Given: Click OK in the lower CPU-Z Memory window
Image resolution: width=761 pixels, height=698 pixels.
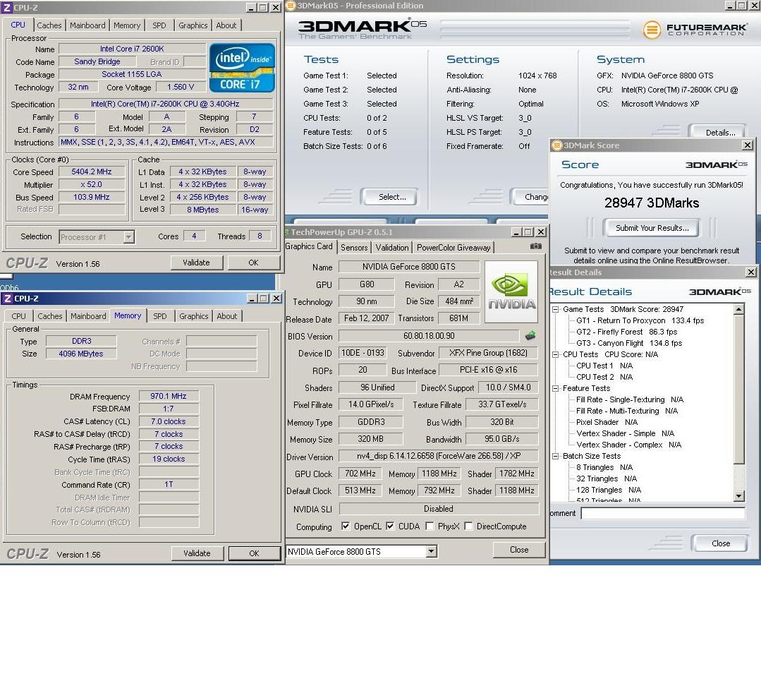Looking at the screenshot, I should (x=254, y=553).
